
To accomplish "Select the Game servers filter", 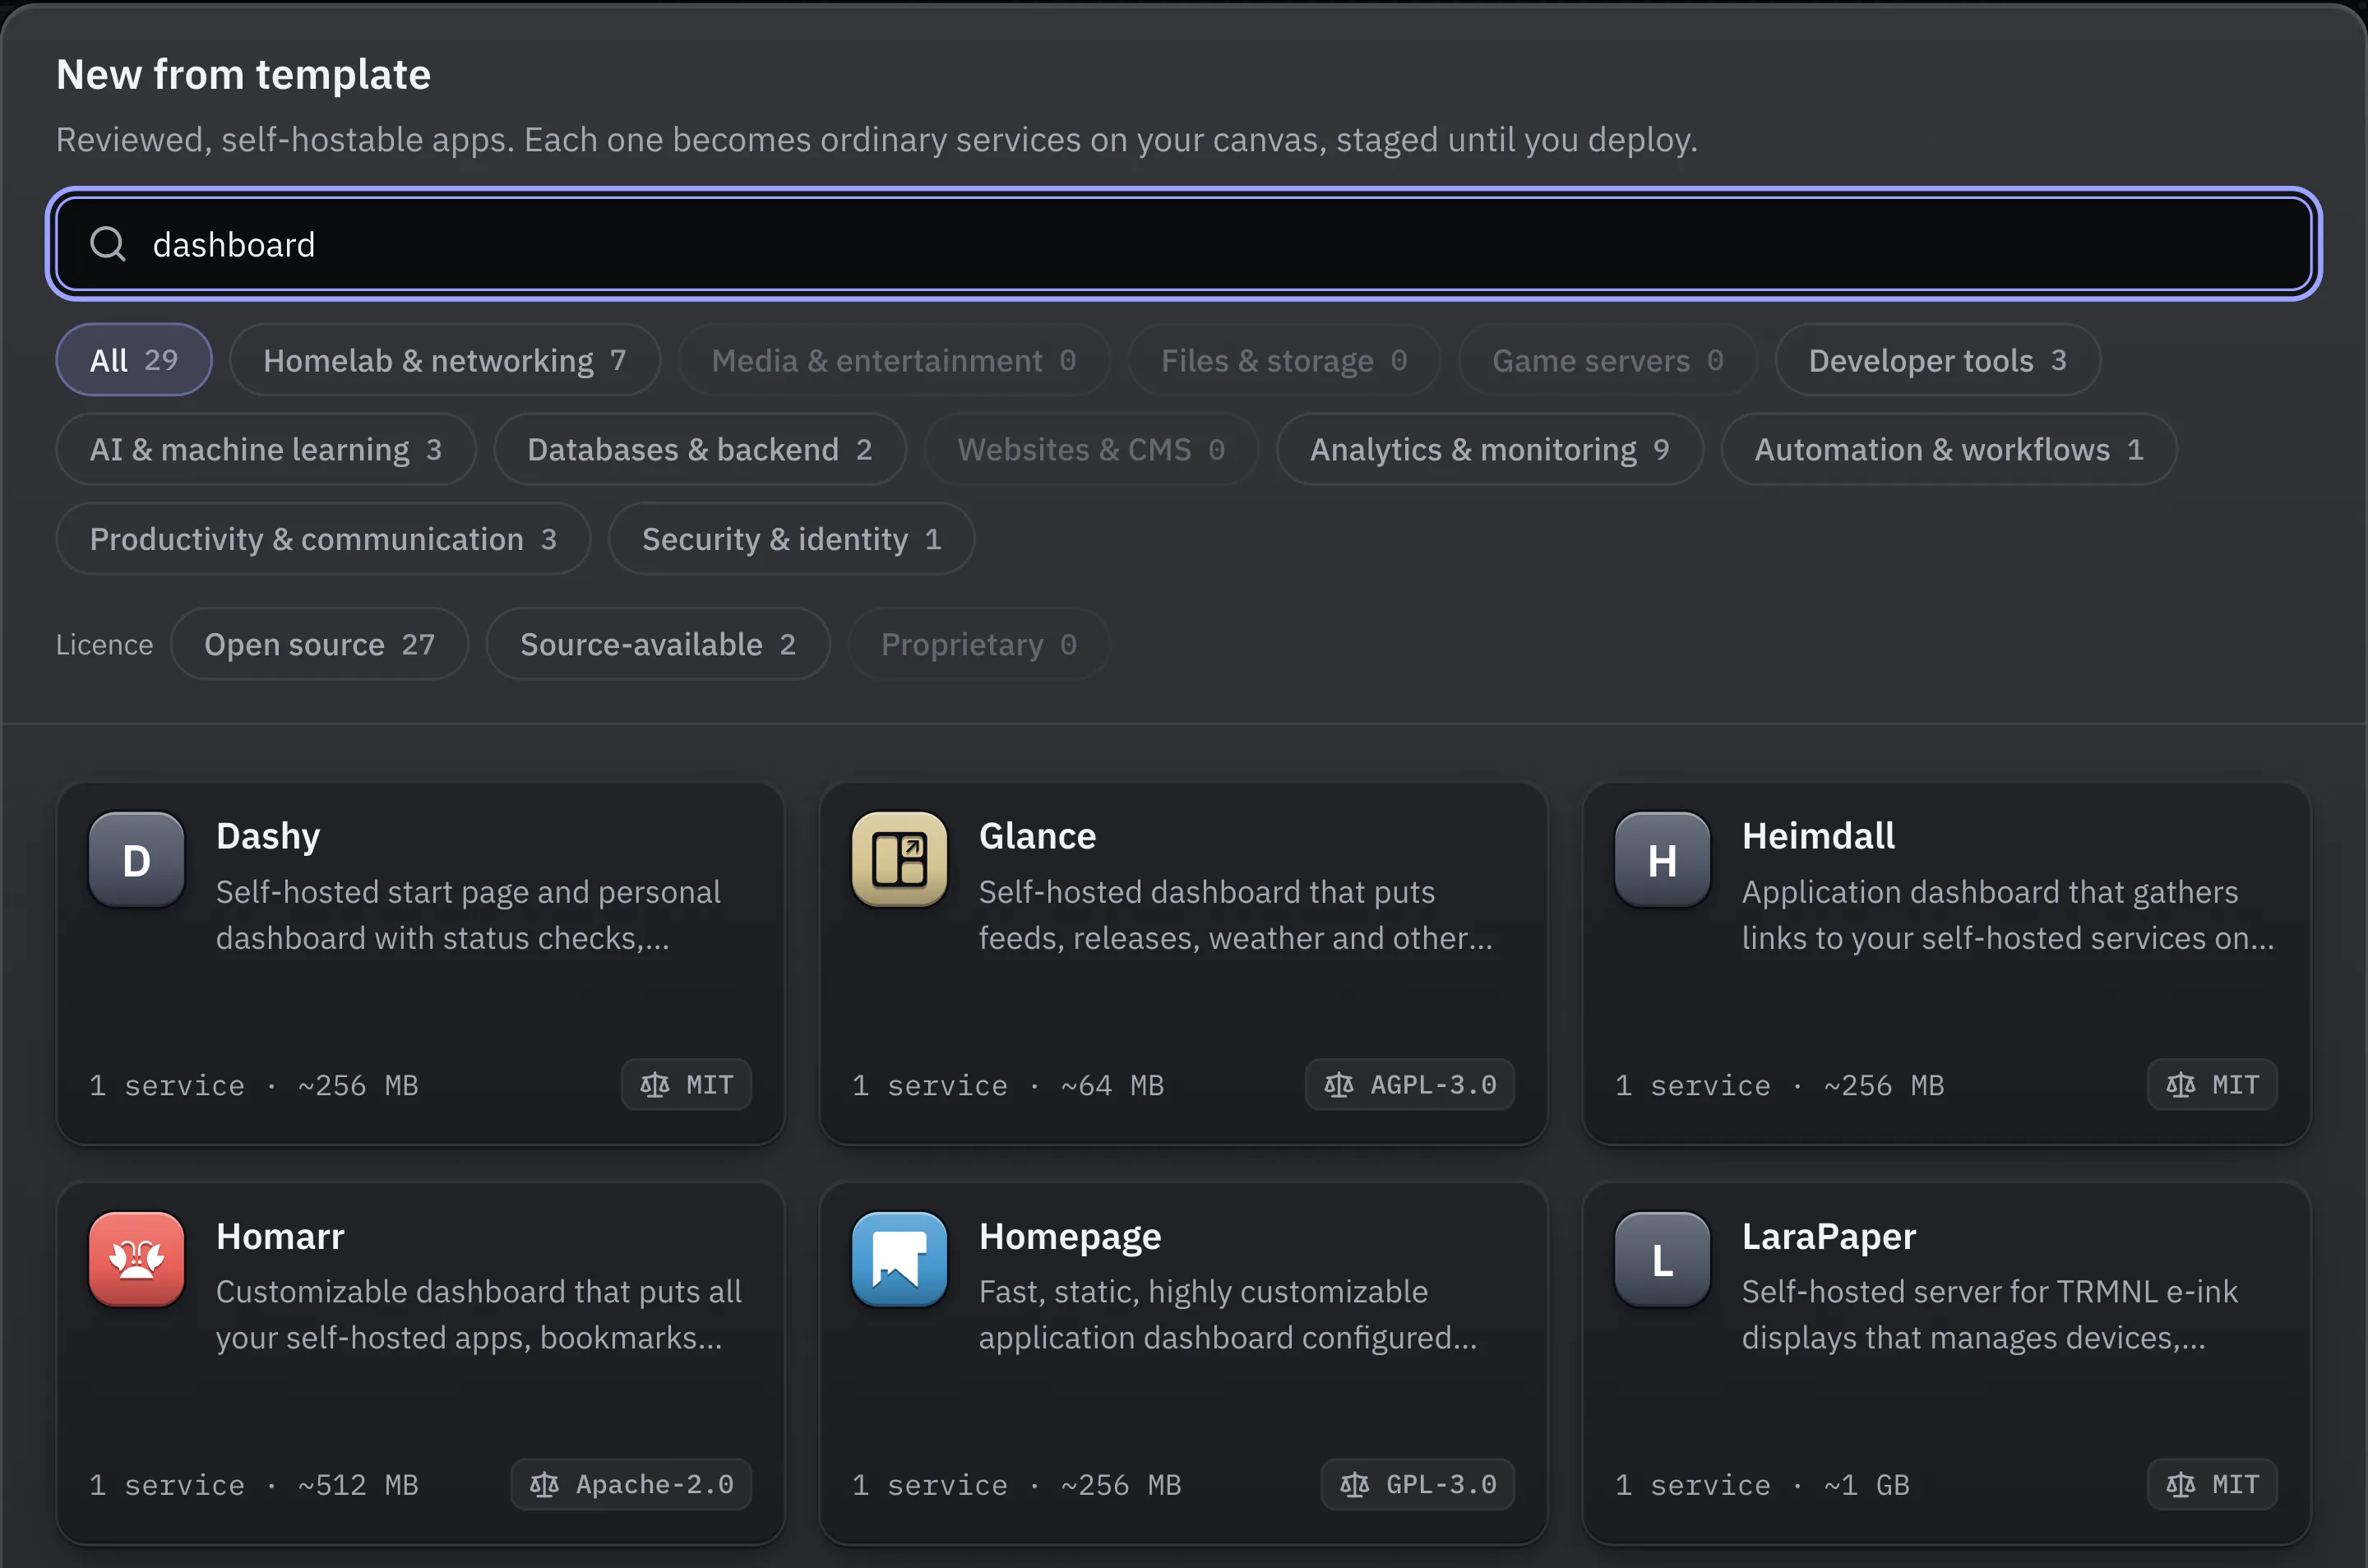I will [x=1608, y=360].
